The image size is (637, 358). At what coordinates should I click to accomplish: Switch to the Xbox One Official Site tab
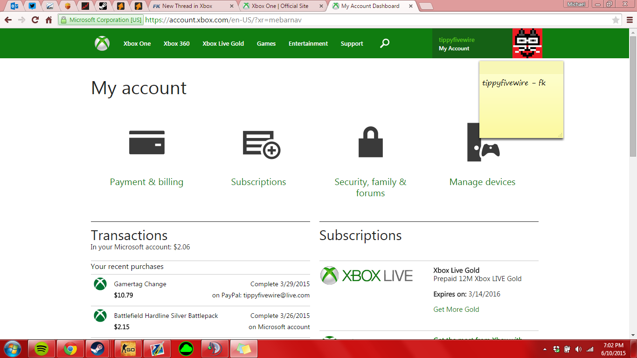click(x=282, y=6)
